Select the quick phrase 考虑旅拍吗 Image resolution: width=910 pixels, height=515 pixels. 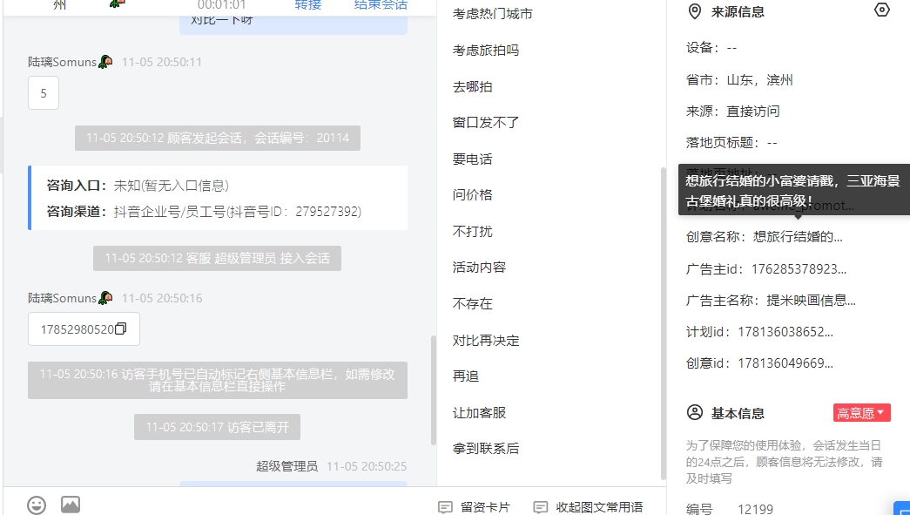point(486,50)
